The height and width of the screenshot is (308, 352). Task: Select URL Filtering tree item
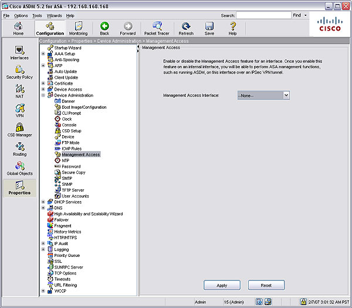(66, 285)
